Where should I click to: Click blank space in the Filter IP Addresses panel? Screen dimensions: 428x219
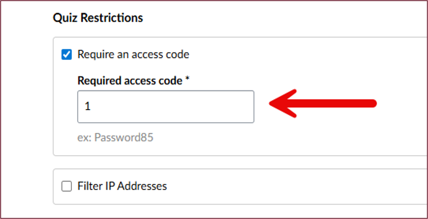(295, 186)
